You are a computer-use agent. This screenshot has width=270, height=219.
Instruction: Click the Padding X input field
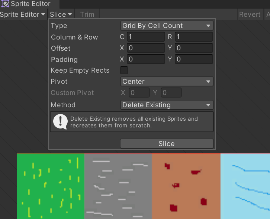coord(146,59)
